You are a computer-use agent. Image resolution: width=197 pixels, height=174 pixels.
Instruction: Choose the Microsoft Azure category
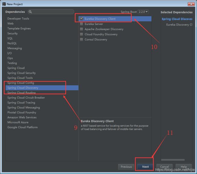[42, 122]
